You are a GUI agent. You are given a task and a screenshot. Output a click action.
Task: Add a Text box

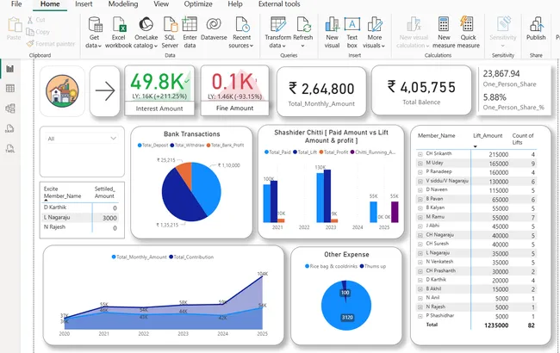(352, 33)
